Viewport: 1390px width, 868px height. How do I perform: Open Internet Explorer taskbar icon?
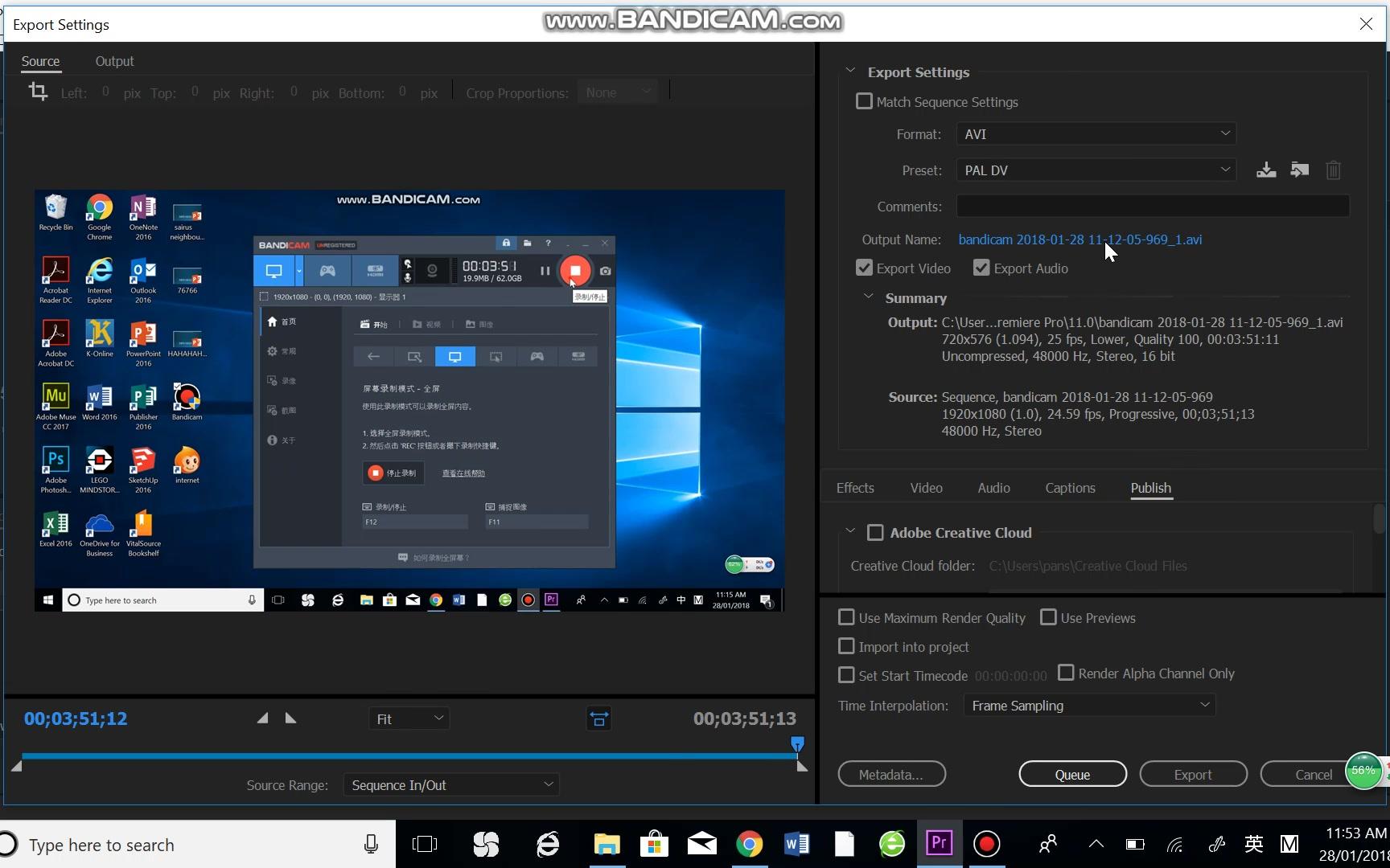pos(548,844)
